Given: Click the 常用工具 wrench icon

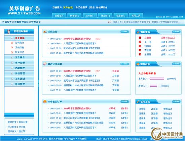Looking at the screenshot, I should (138, 101).
